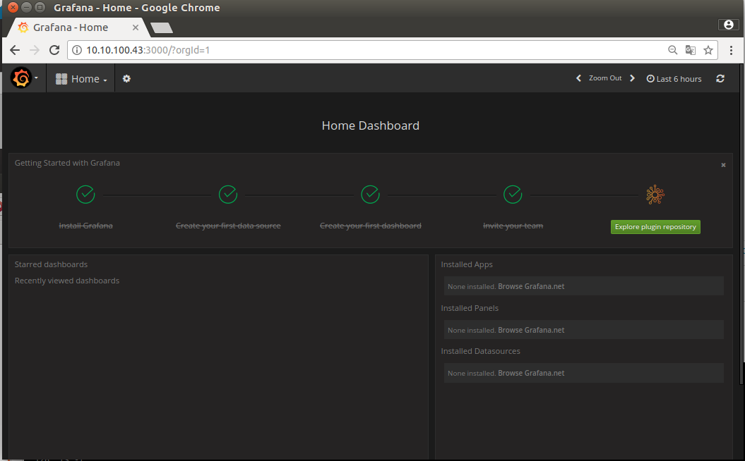The height and width of the screenshot is (461, 745).
Task: Click the Installed Datasources heading
Action: pyautogui.click(x=480, y=352)
